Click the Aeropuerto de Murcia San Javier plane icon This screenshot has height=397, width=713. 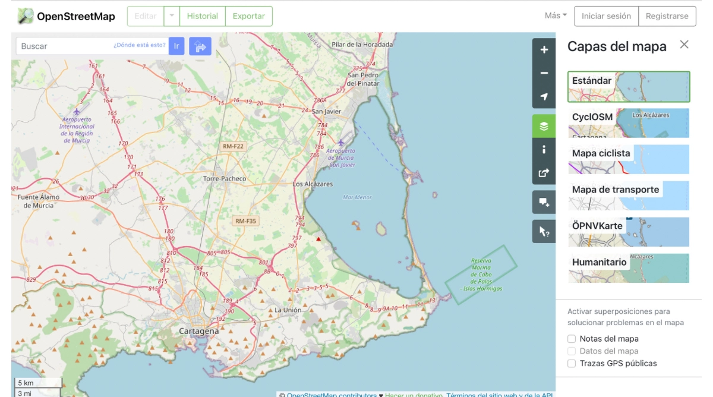(x=340, y=143)
